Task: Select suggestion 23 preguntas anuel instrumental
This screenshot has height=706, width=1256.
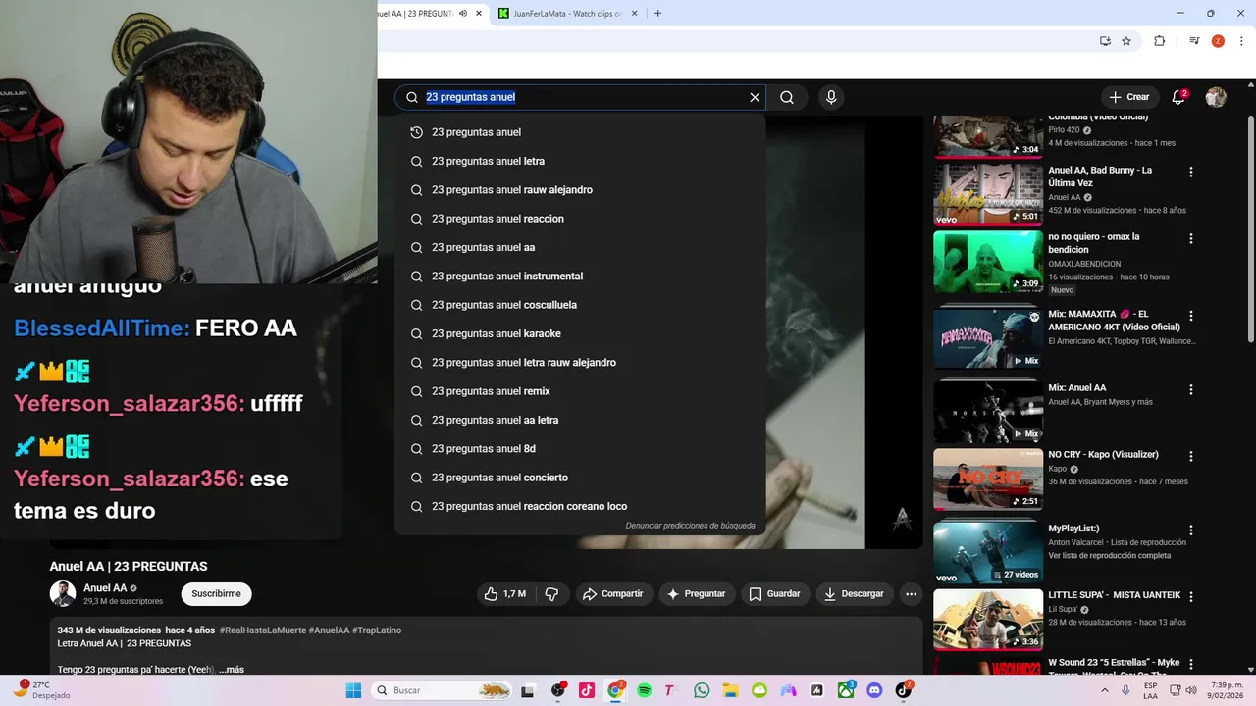Action: [x=580, y=277]
